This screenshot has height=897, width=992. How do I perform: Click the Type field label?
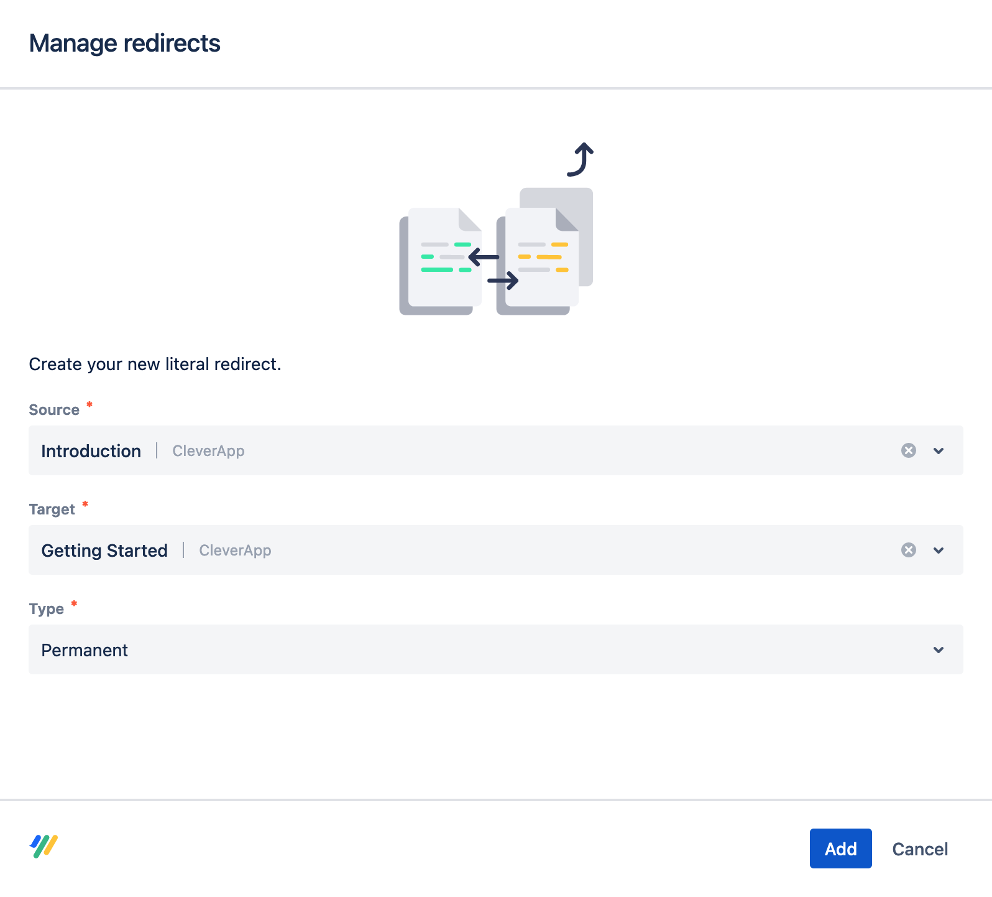[47, 609]
